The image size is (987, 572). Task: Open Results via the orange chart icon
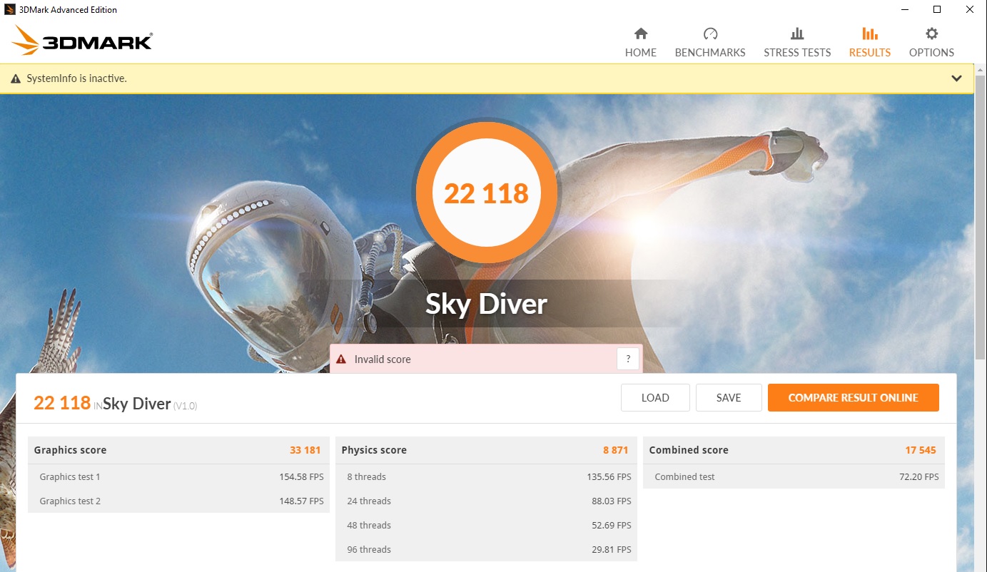tap(869, 34)
